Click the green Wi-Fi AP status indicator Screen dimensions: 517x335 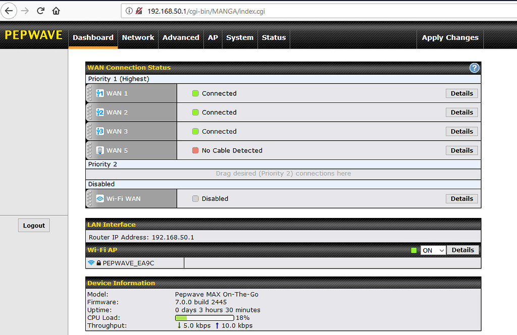coord(413,250)
